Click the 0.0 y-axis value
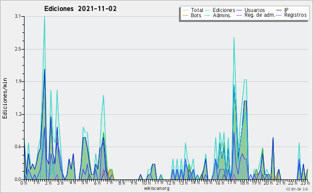 [x=18, y=179]
